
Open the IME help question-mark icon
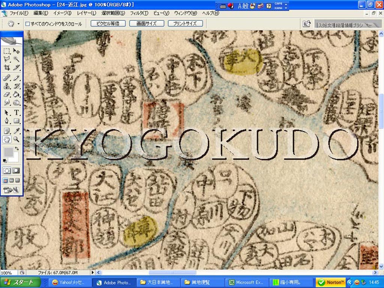click(268, 6)
